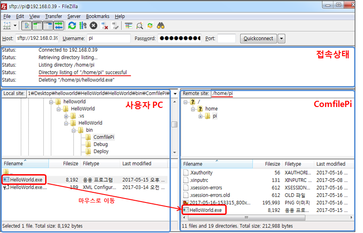Click the refresh file lists icon

72,26
